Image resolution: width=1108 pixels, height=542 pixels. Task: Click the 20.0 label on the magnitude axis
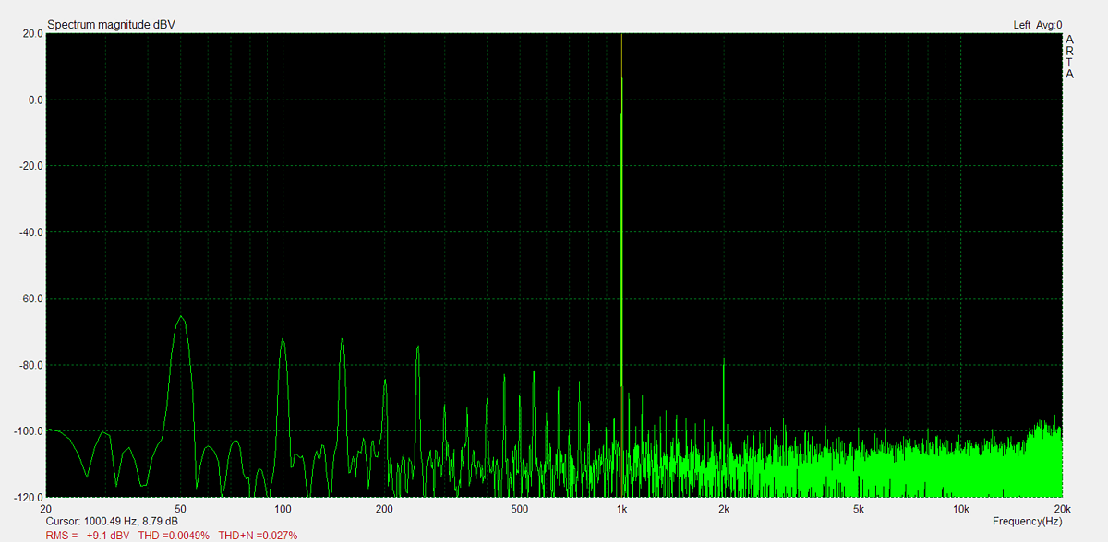pyautogui.click(x=32, y=33)
